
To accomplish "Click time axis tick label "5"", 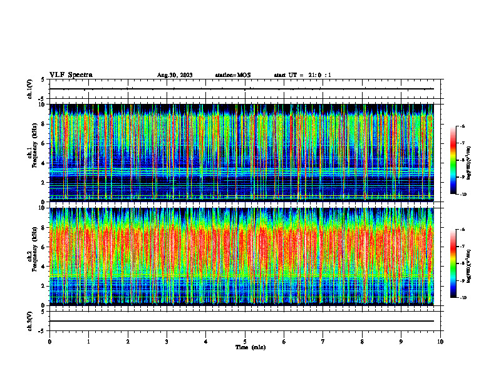I will coord(245,342).
